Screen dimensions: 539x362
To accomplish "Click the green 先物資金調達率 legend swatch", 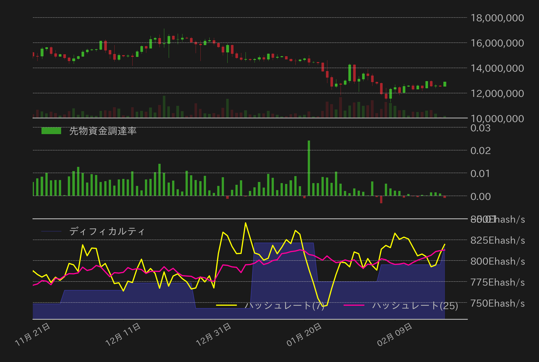I will click(51, 131).
